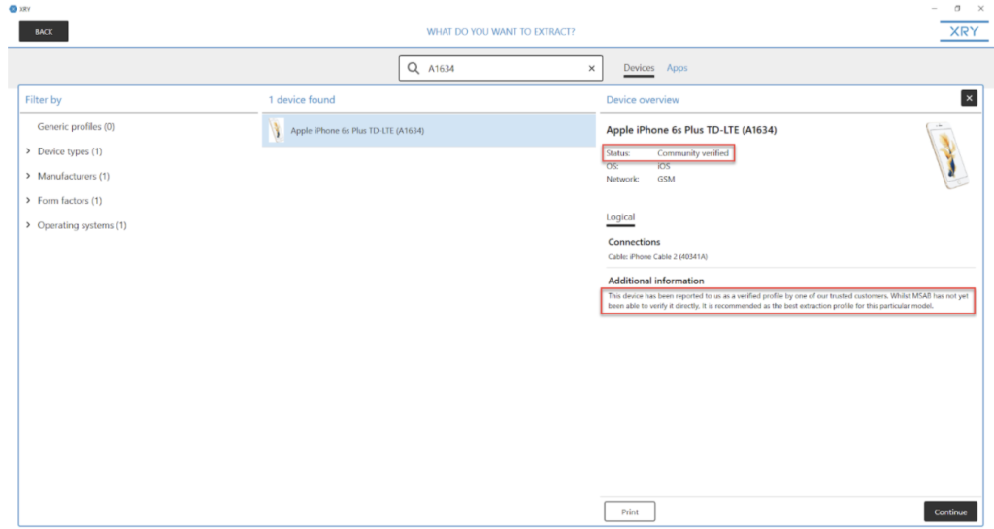Viewport: 994px width, 529px height.
Task: Click the OS iOS value
Action: tap(663, 167)
